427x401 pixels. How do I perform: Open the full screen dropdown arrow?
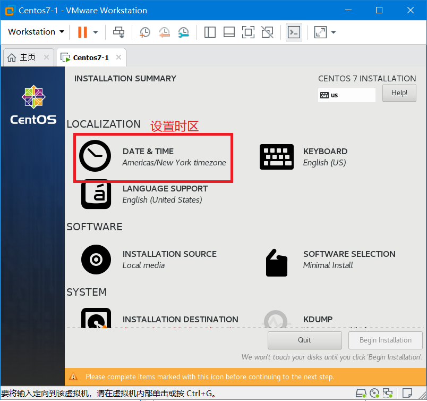pos(334,32)
